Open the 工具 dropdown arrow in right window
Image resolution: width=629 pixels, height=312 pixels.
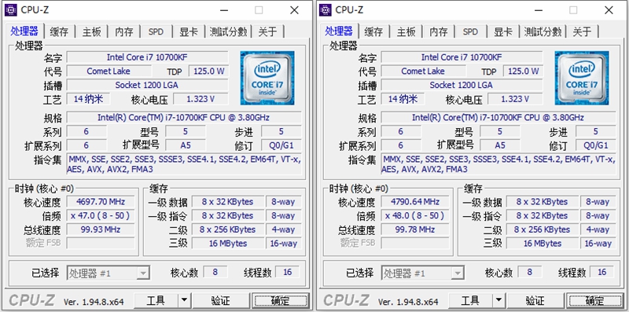click(498, 300)
